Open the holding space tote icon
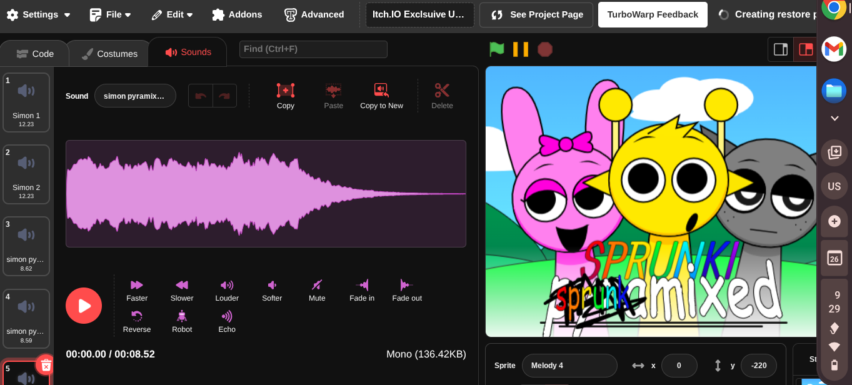Image resolution: width=852 pixels, height=385 pixels. [834, 152]
